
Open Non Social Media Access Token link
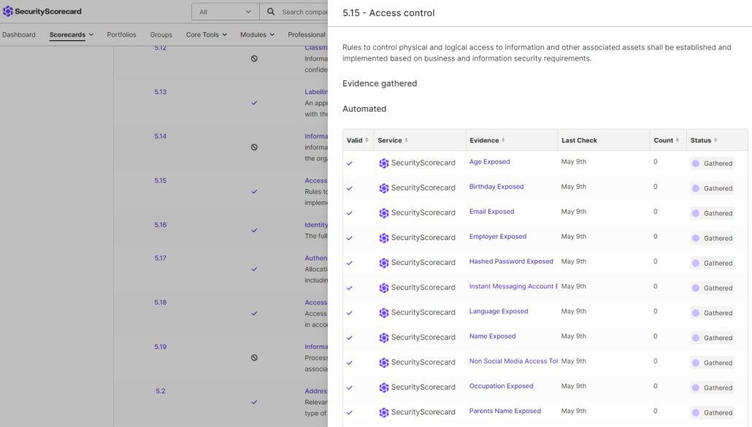(x=513, y=361)
